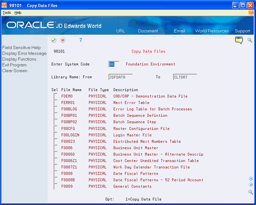Open the Tools menu
The width and height of the screenshot is (256, 205).
pos(7,13)
